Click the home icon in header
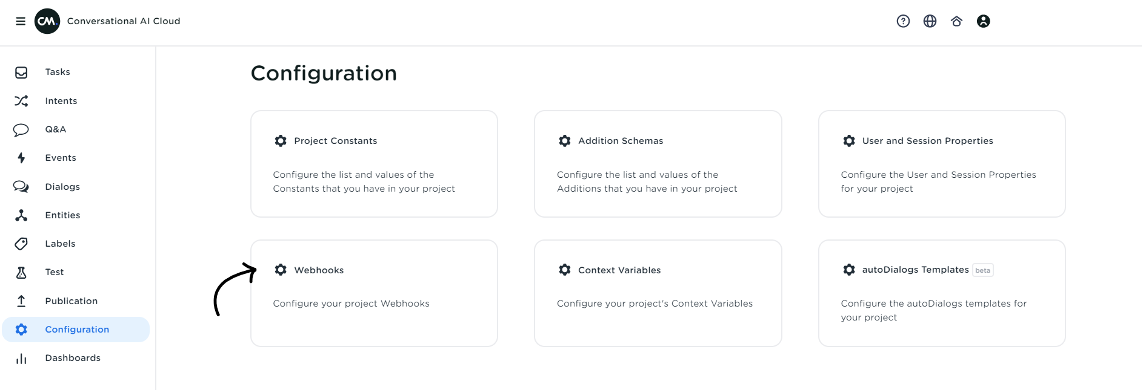This screenshot has width=1143, height=390. (x=956, y=21)
